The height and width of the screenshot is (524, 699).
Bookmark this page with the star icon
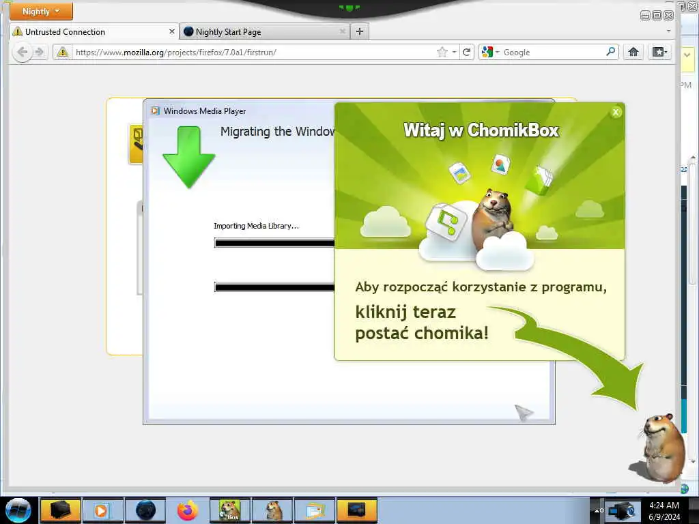[x=442, y=52]
